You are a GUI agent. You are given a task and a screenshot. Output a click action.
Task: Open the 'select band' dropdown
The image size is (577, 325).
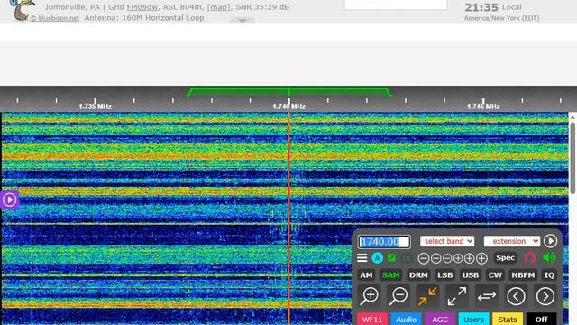click(x=447, y=241)
